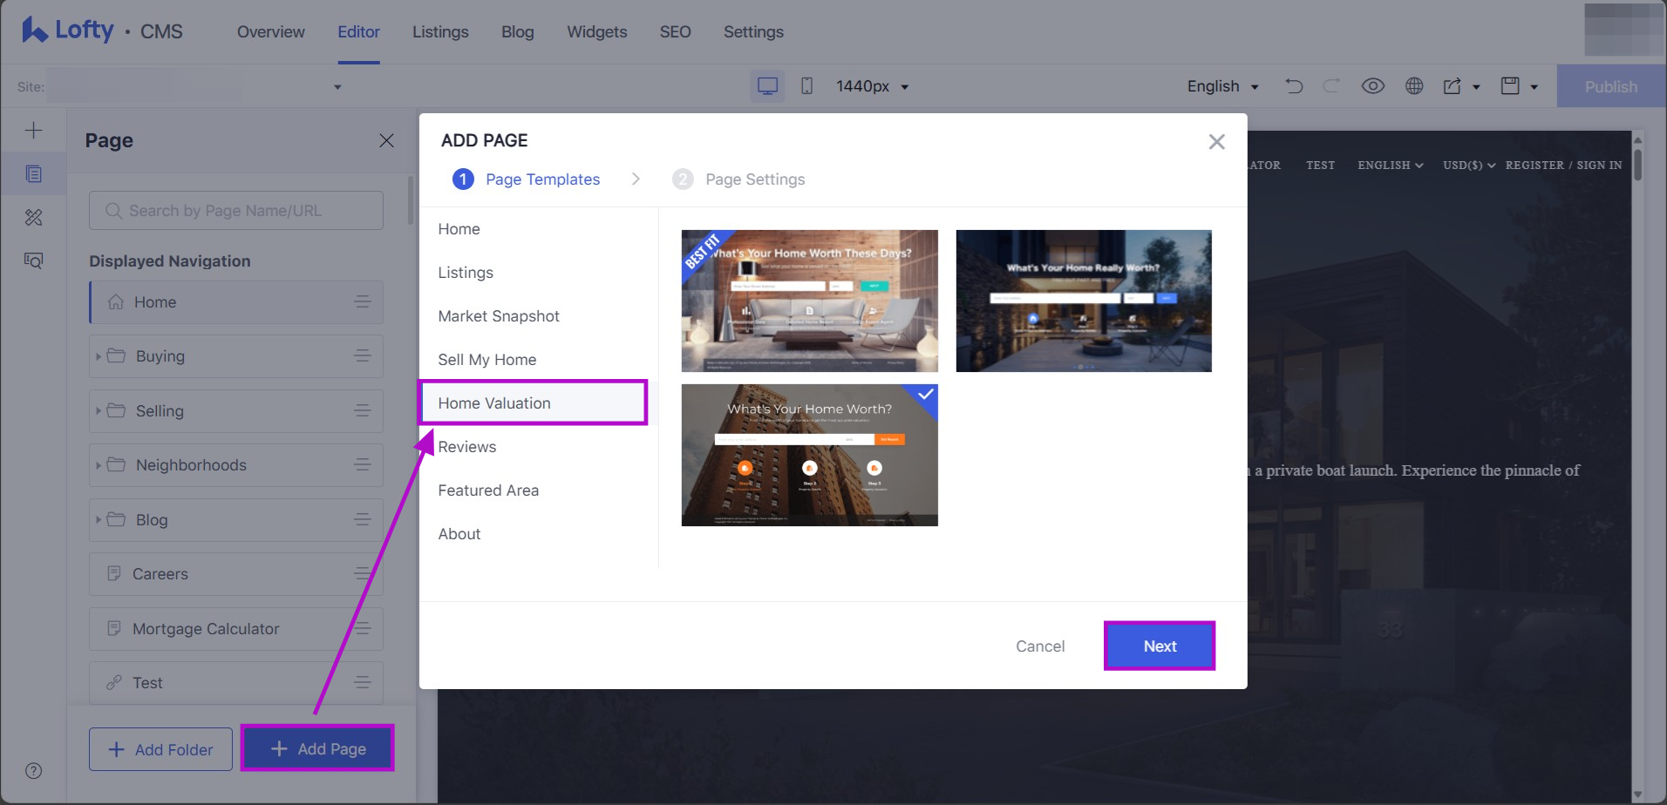Viewport: 1667px width, 805px height.
Task: Open the Blog tab in top navigation
Action: pos(518,32)
